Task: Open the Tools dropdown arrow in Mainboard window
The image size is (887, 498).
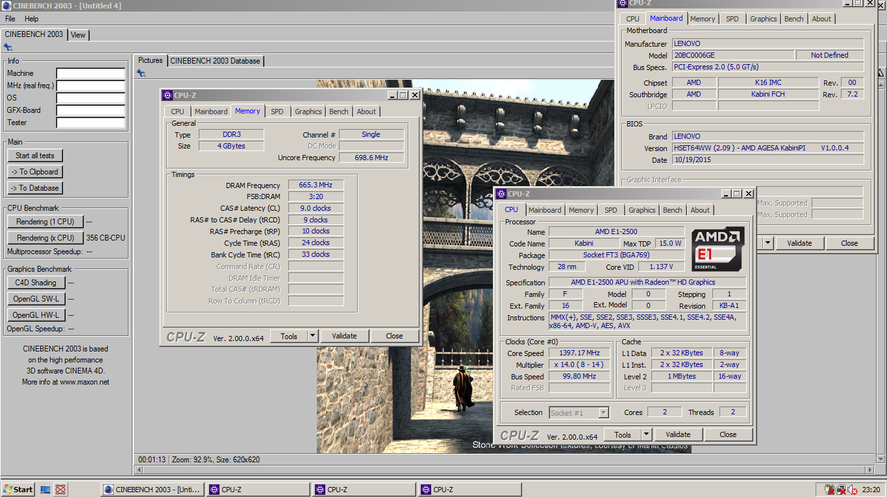Action: pyautogui.click(x=768, y=243)
